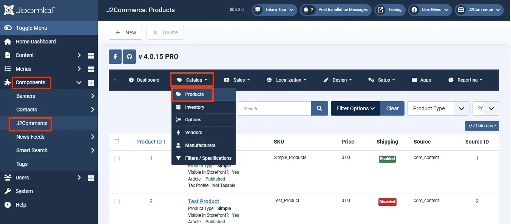Open the Components dashboard grid icon
The image size is (511, 224).
click(91, 83)
